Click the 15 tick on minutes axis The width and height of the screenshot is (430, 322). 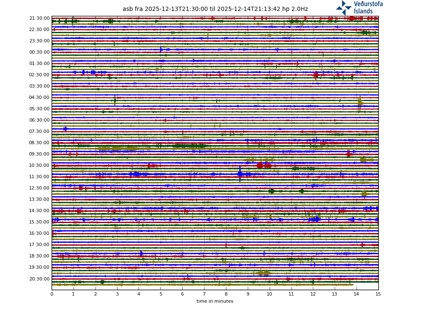pyautogui.click(x=378, y=294)
